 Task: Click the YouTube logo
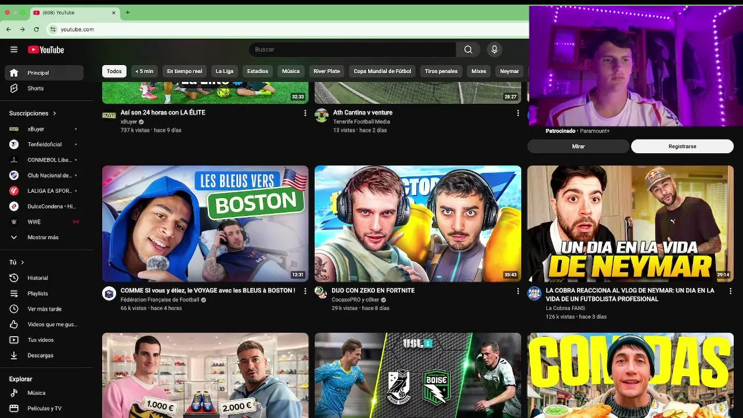tap(46, 49)
